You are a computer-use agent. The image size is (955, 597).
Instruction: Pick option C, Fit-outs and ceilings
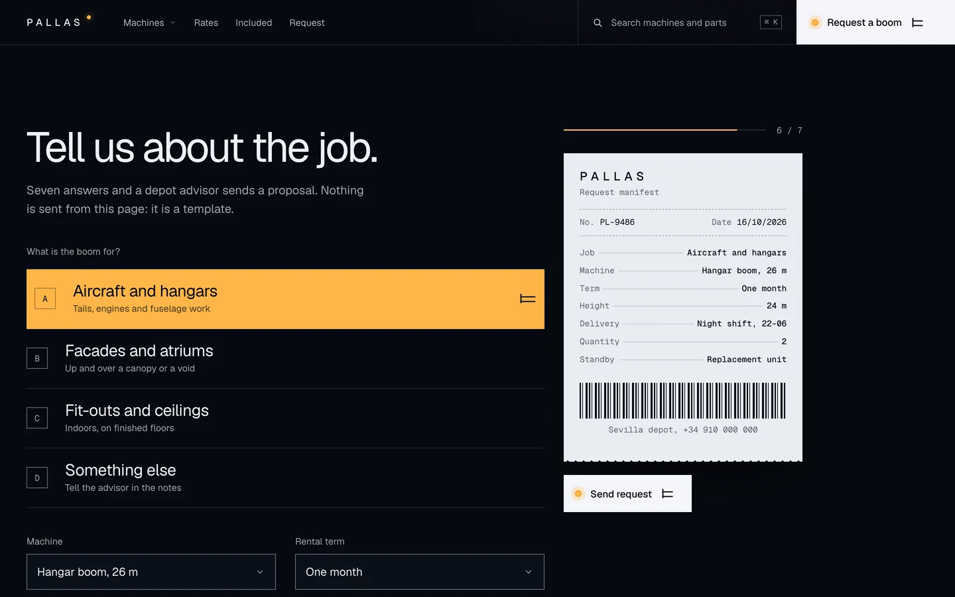pos(285,419)
